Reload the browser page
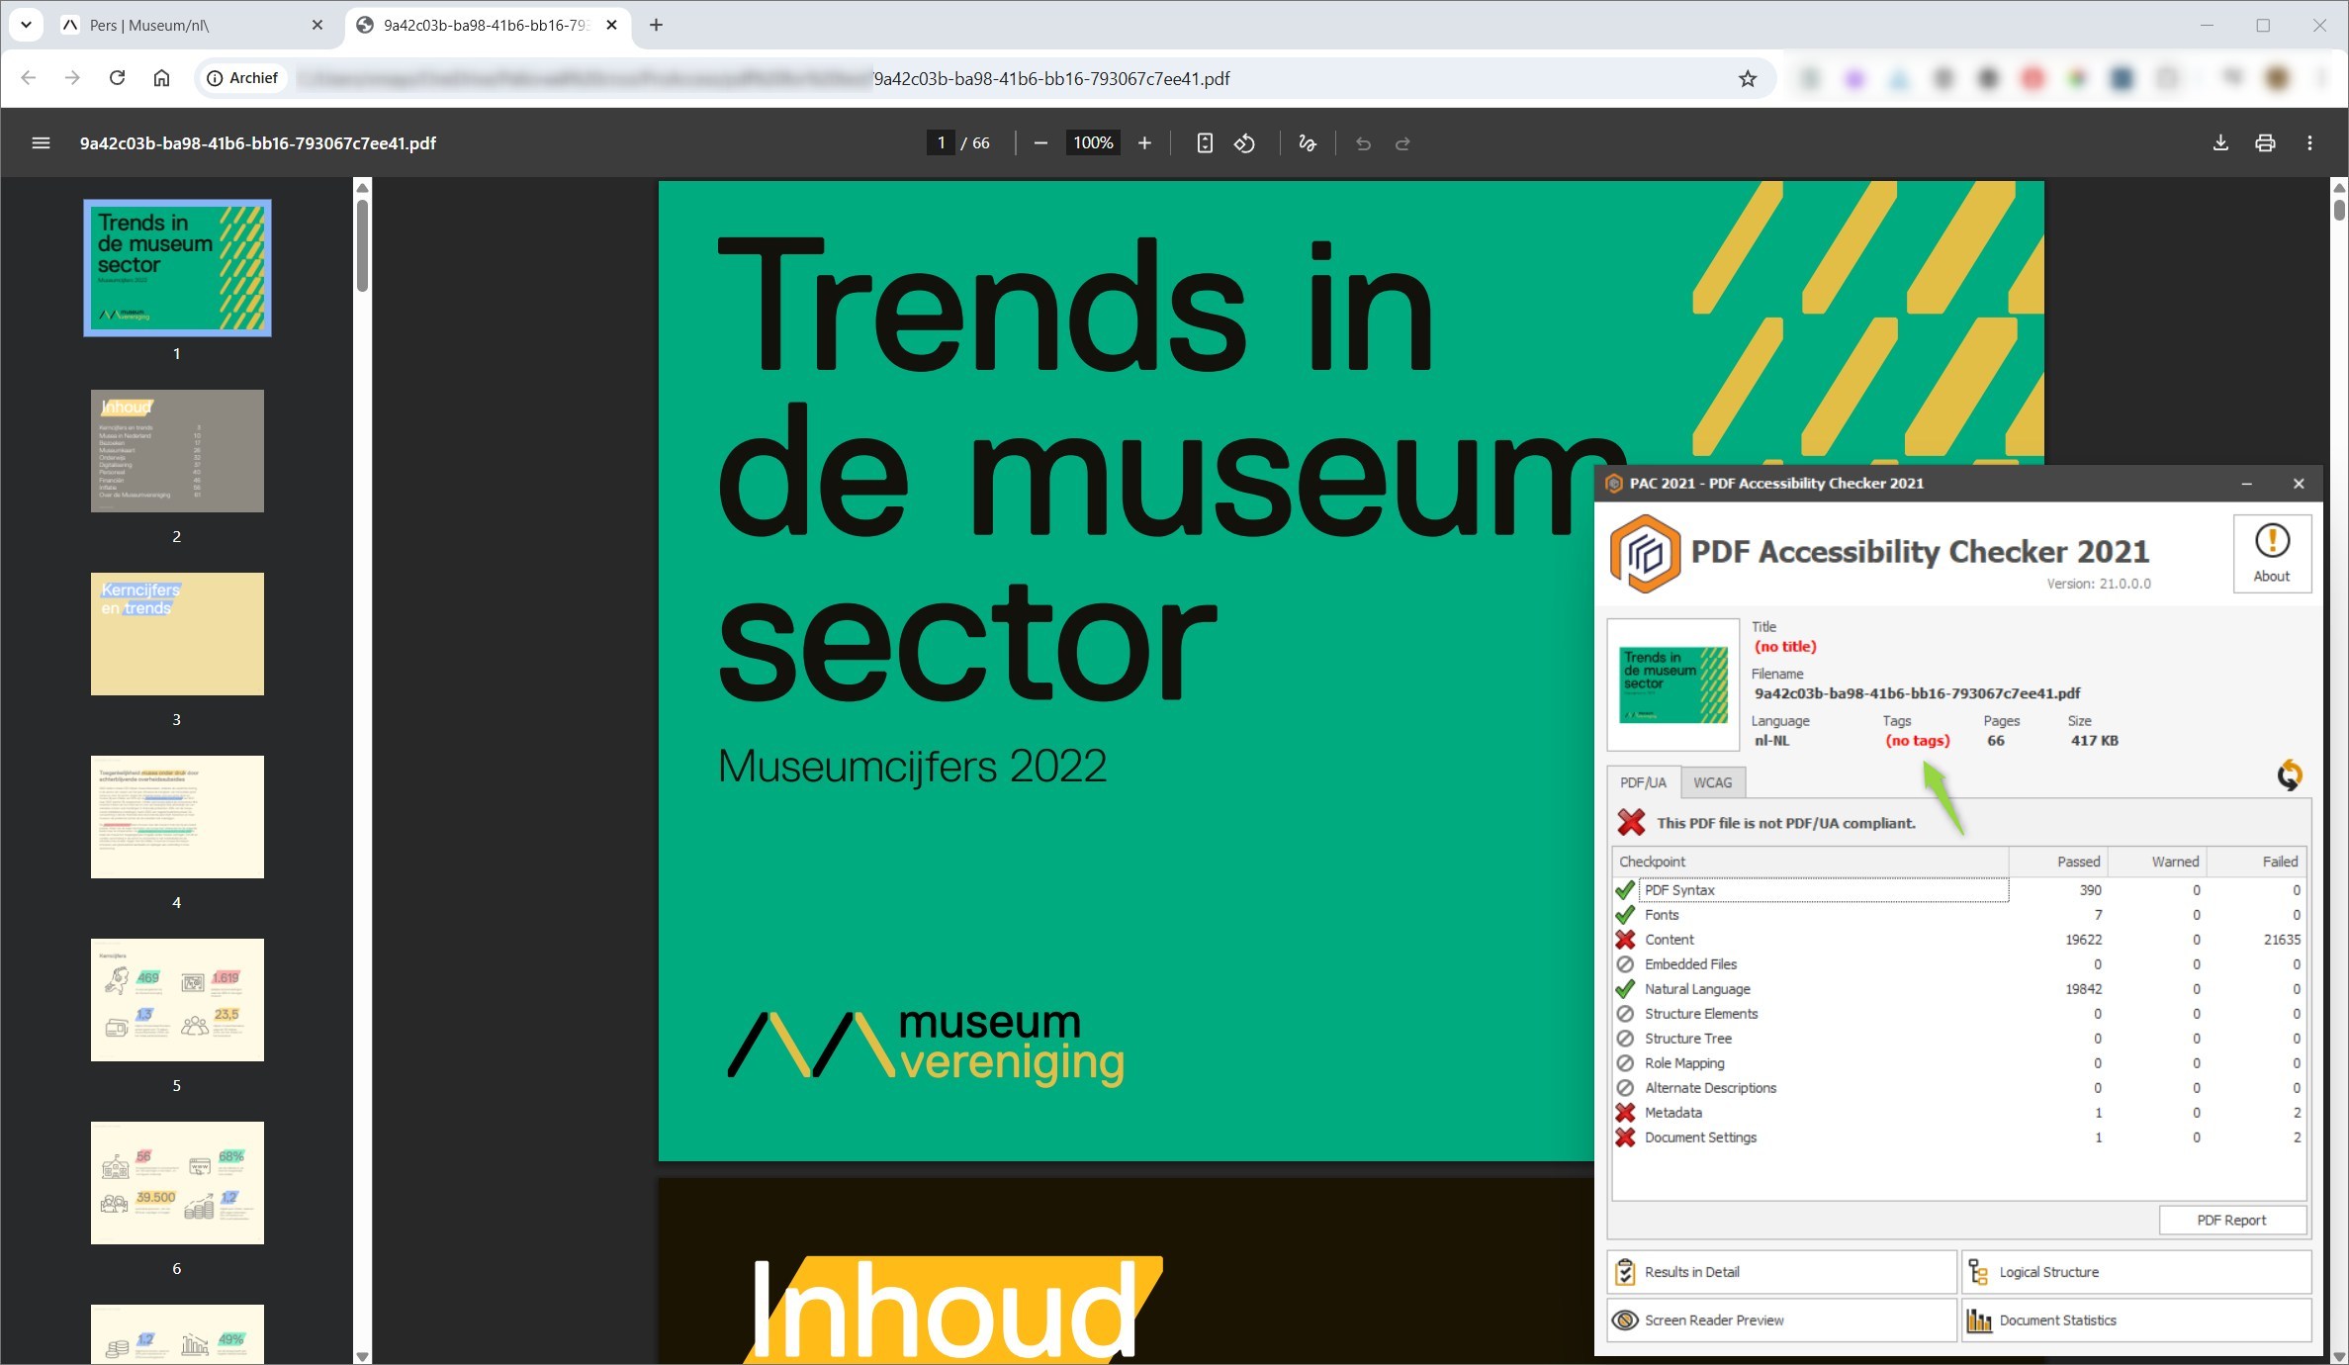This screenshot has width=2349, height=1365. pyautogui.click(x=117, y=77)
